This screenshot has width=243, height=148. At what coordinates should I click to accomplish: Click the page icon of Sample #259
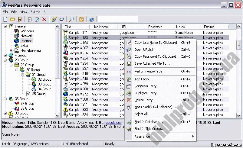click(x=66, y=84)
